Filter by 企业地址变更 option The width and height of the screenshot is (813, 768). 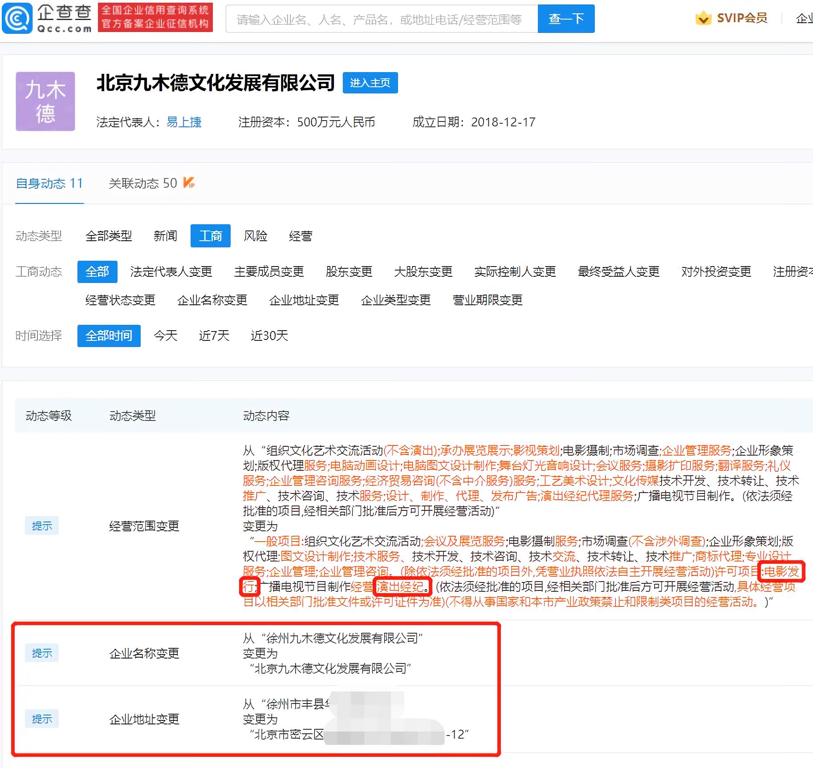(304, 300)
